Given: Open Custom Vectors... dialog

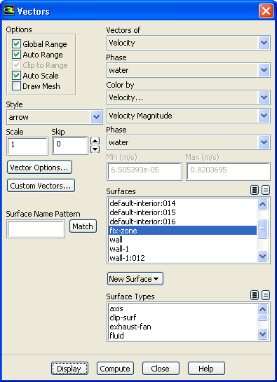Looking at the screenshot, I should tap(41, 186).
